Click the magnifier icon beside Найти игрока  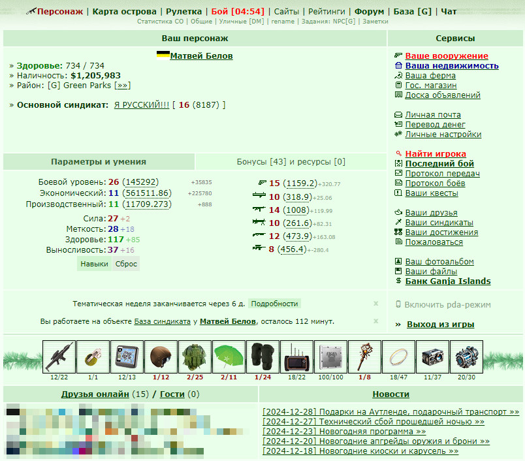398,153
